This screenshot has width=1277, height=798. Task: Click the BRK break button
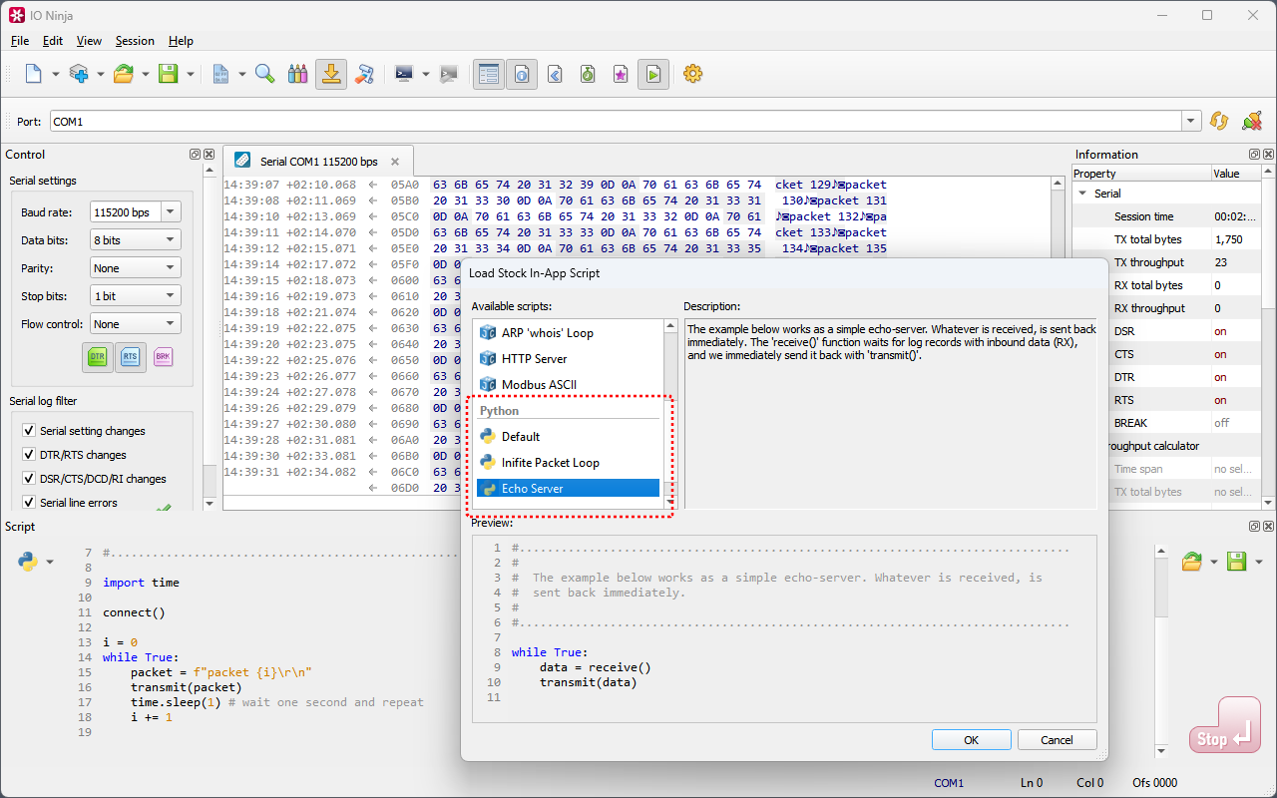tap(163, 356)
